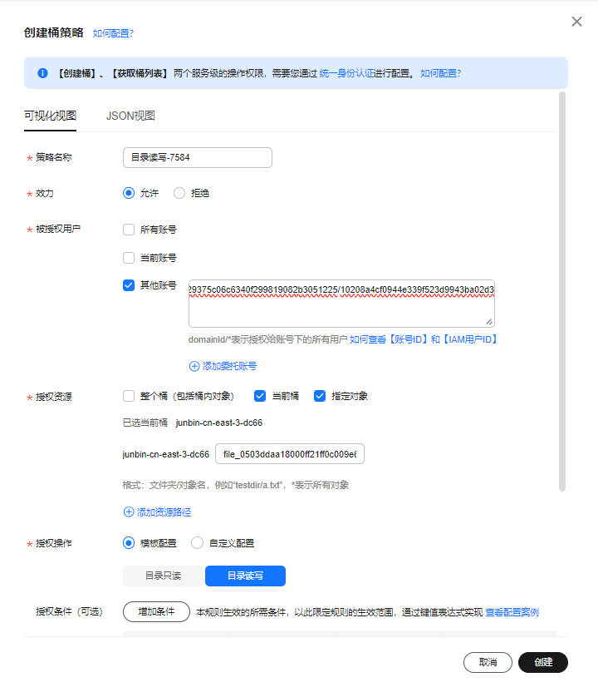Screen dimensions: 598x697
Task: Select the 模板配置 radio button
Action: (129, 543)
